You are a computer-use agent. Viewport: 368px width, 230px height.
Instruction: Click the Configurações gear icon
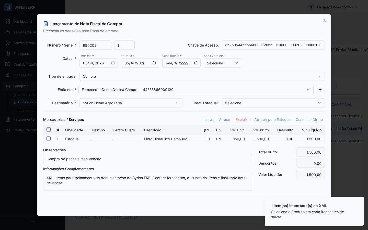click(x=8, y=130)
